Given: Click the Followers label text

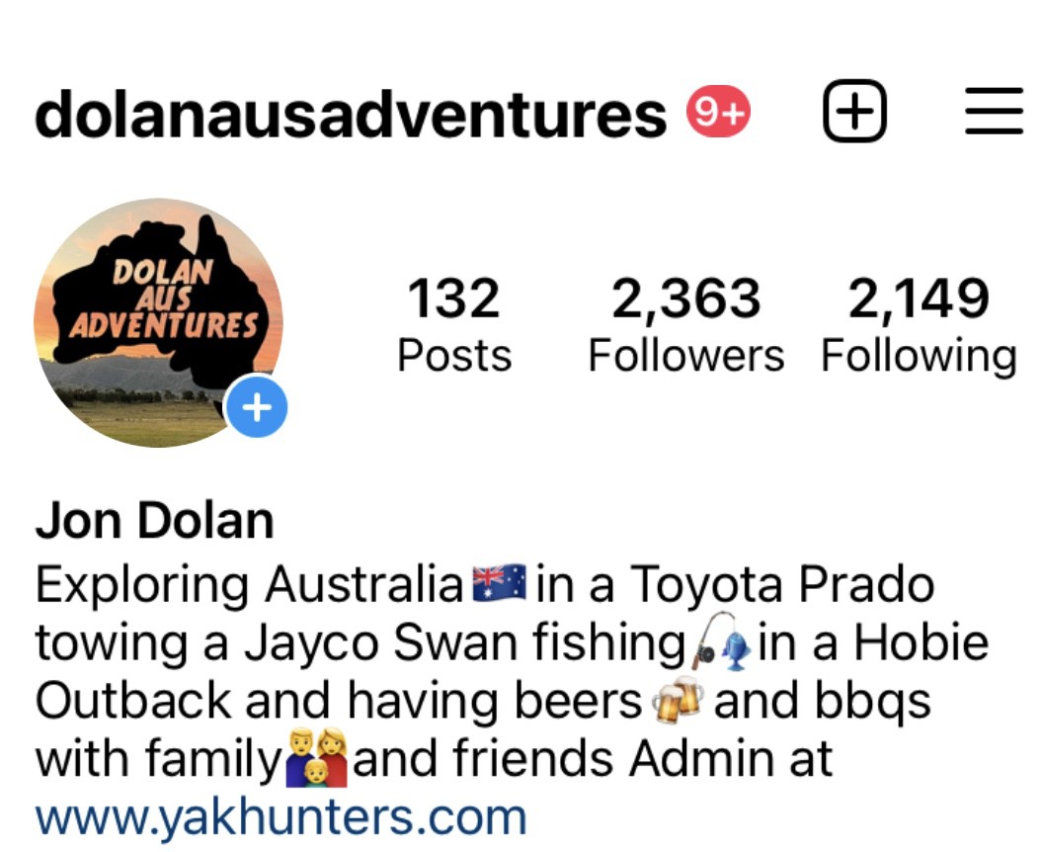Looking at the screenshot, I should (x=686, y=356).
